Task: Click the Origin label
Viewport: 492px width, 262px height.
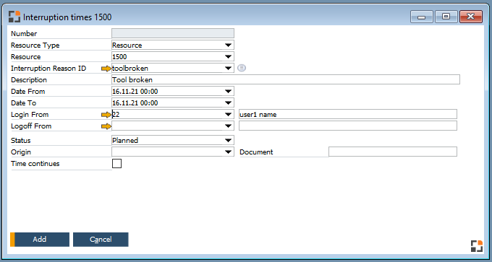Action: click(x=21, y=152)
